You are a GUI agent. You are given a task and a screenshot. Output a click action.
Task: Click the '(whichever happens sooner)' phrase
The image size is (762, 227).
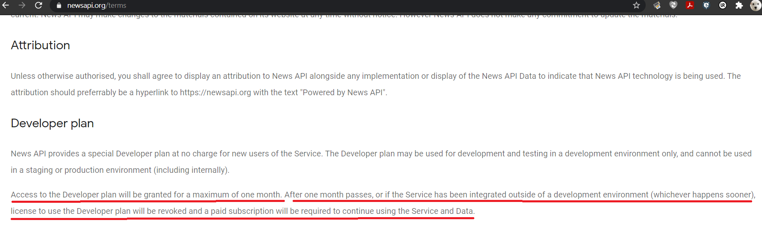(x=702, y=195)
